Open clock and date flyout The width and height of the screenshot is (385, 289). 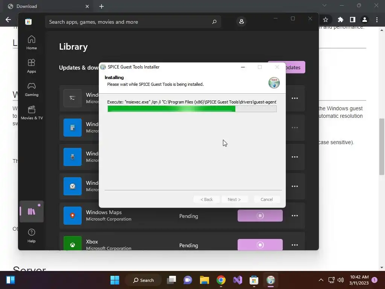[359, 280]
